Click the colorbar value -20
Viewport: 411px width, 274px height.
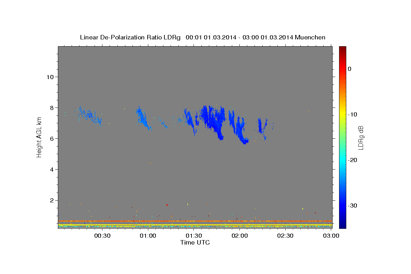coord(353,160)
